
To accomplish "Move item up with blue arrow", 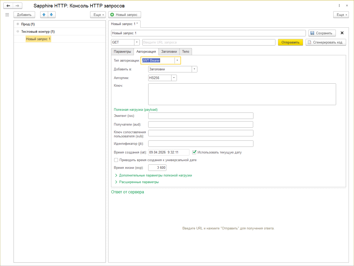I will point(44,15).
